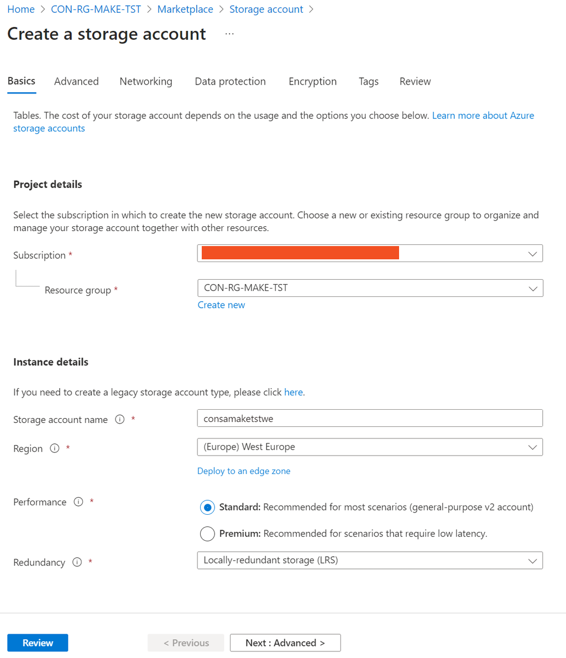
Task: Switch to the Networking tab
Action: pos(146,81)
